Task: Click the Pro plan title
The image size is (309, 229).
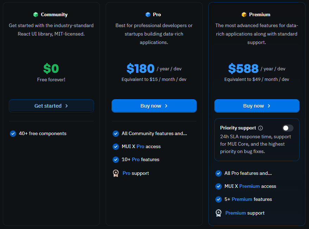Action: [x=157, y=14]
